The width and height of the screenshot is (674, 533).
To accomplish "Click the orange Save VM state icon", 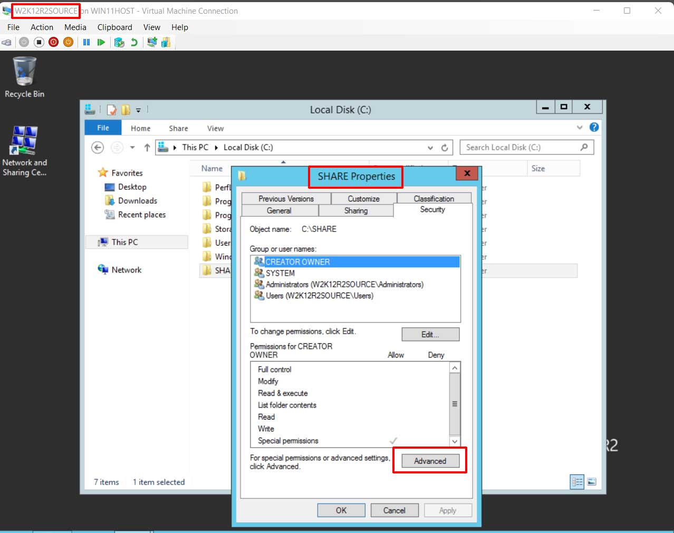I will pyautogui.click(x=68, y=42).
